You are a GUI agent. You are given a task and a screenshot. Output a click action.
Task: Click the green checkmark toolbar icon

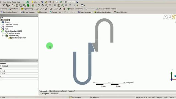click(28, 2)
